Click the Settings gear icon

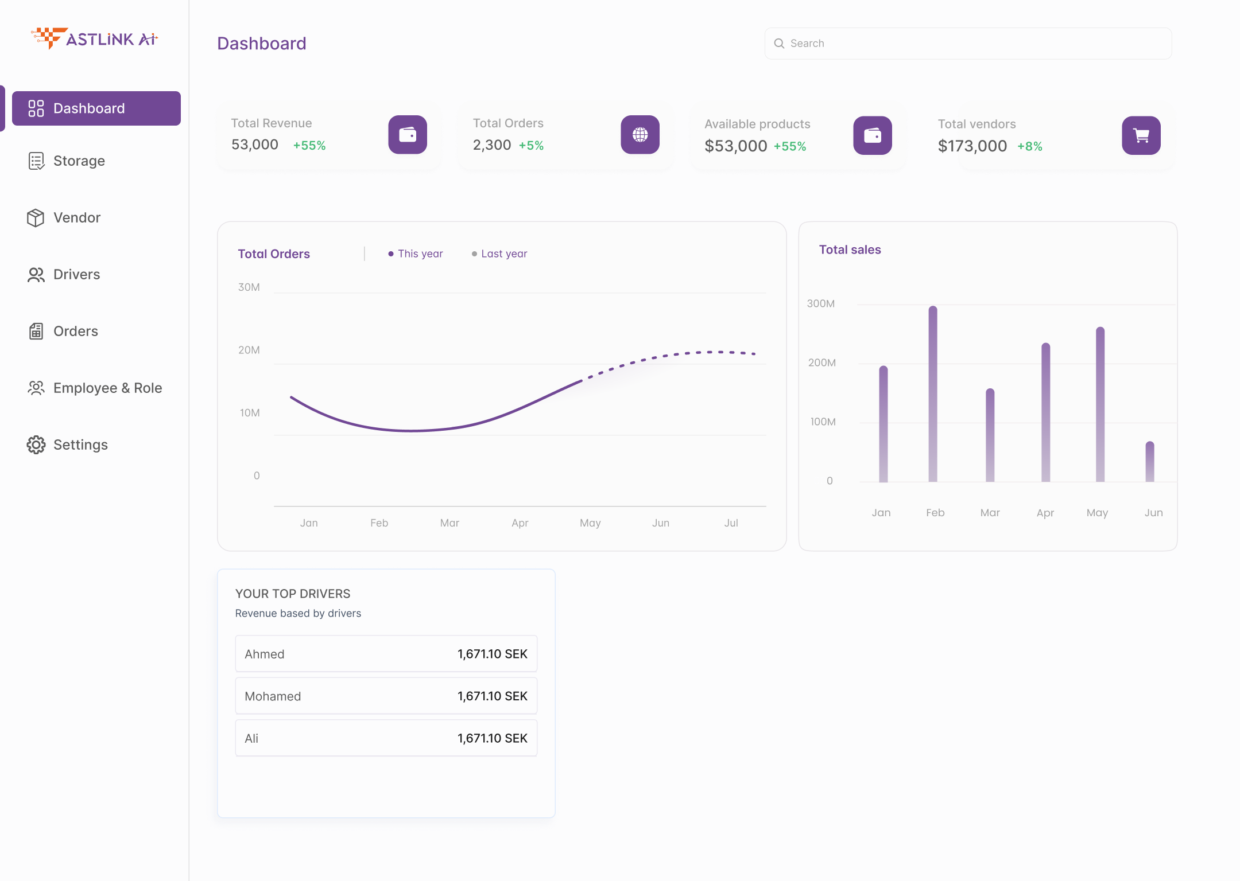point(36,445)
